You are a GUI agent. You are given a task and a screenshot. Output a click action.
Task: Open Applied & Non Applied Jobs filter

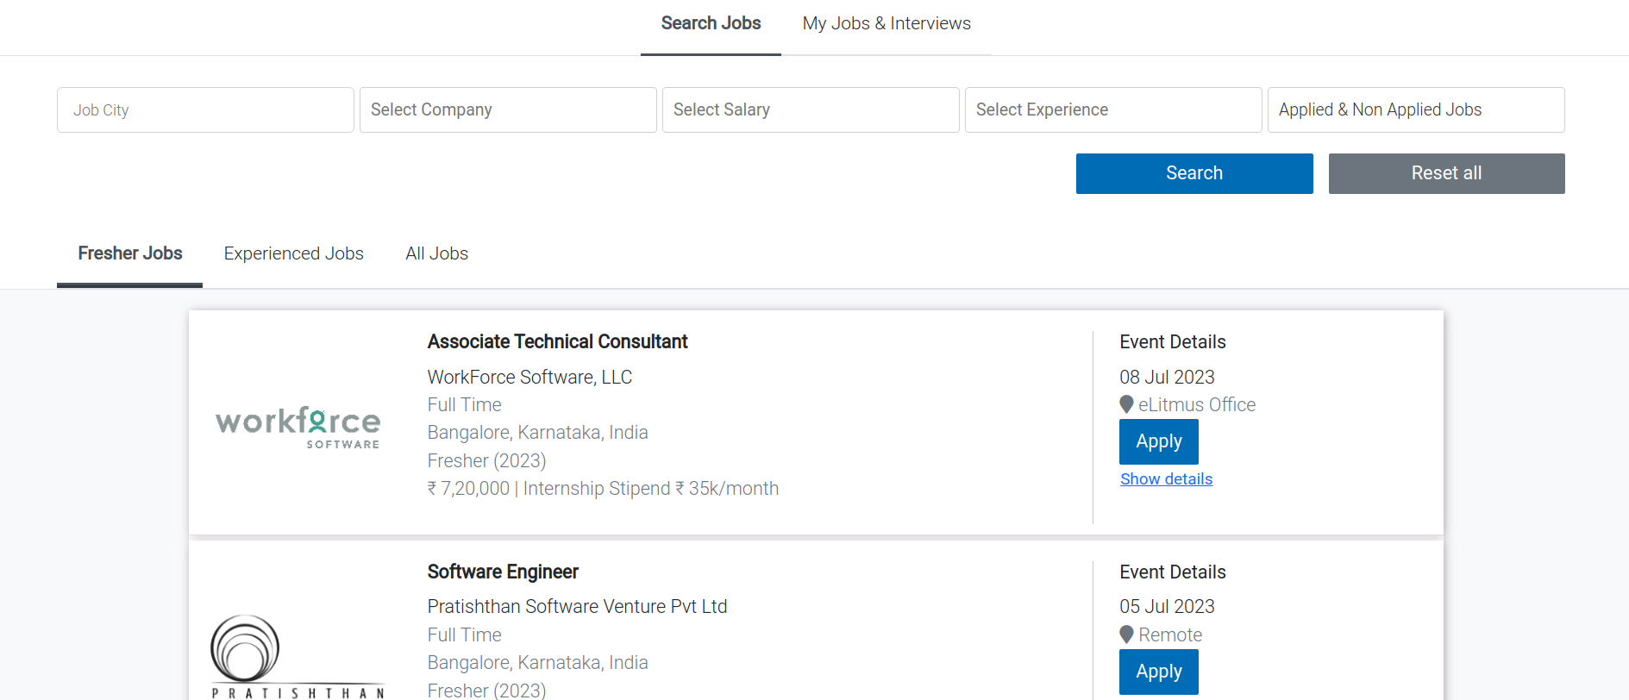click(1416, 109)
